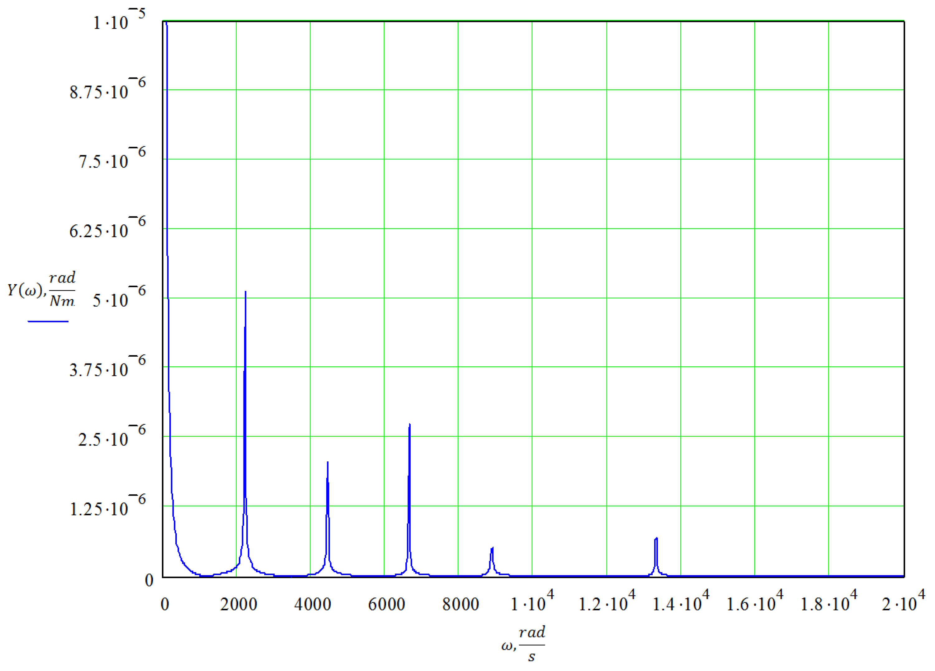935x671 pixels.
Task: Click the 0 tick label on the y-axis
Action: [x=149, y=581]
